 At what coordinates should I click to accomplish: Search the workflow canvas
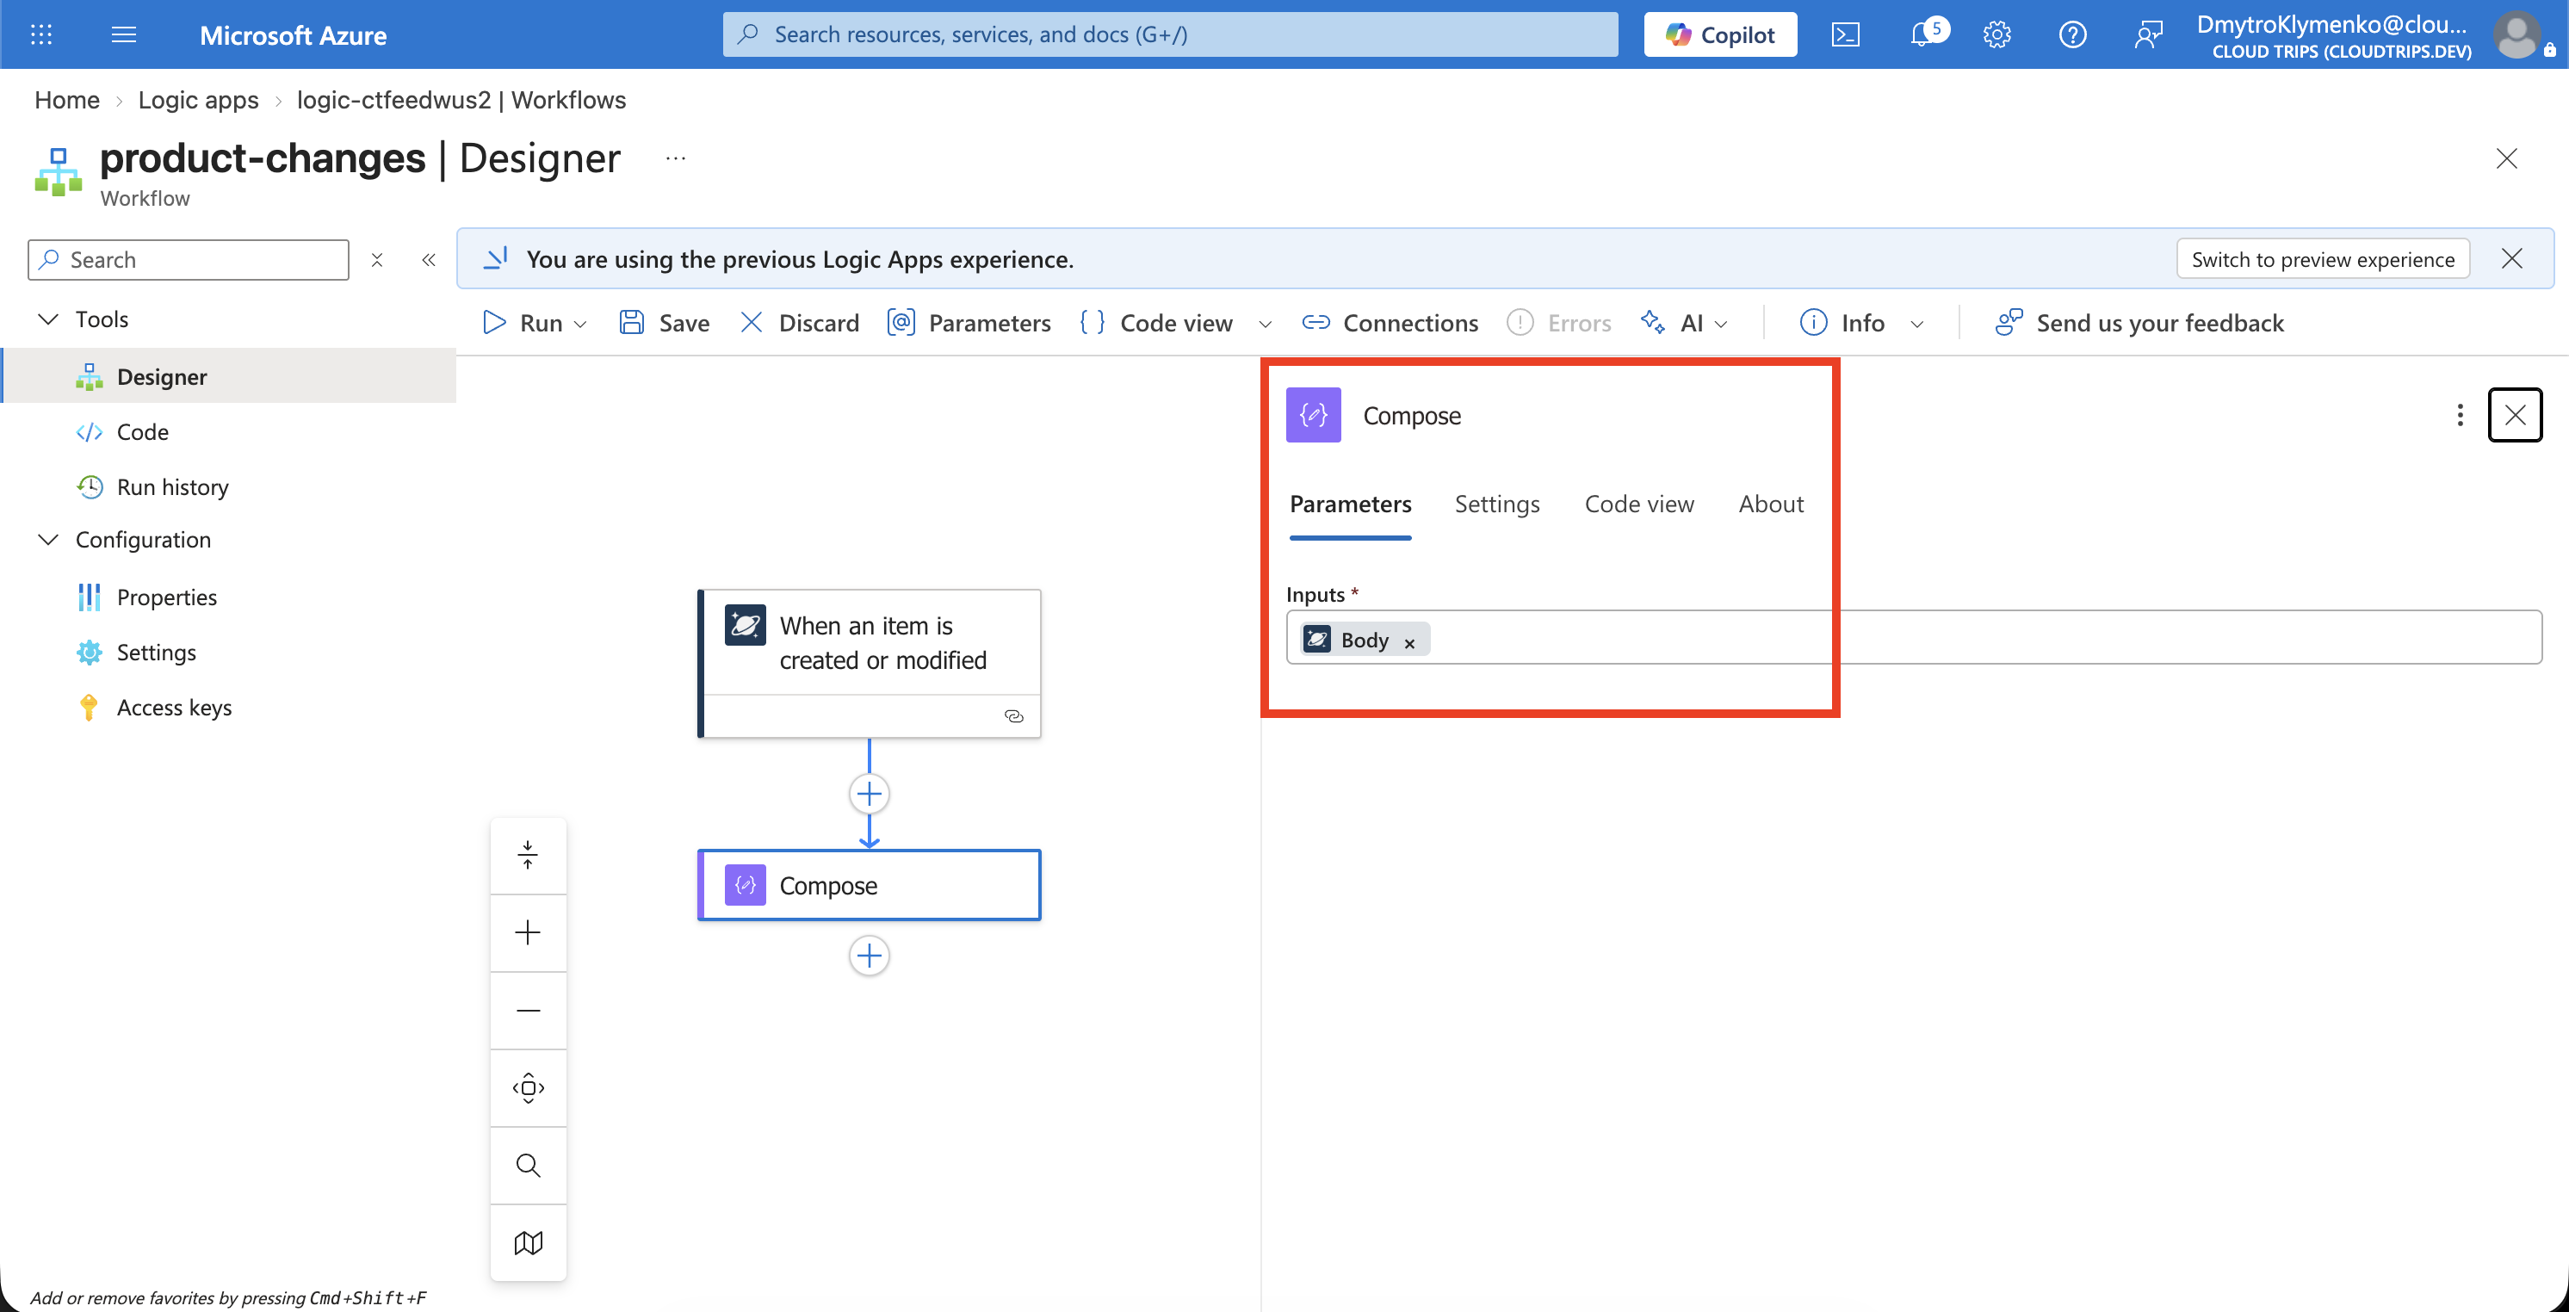[x=529, y=1166]
